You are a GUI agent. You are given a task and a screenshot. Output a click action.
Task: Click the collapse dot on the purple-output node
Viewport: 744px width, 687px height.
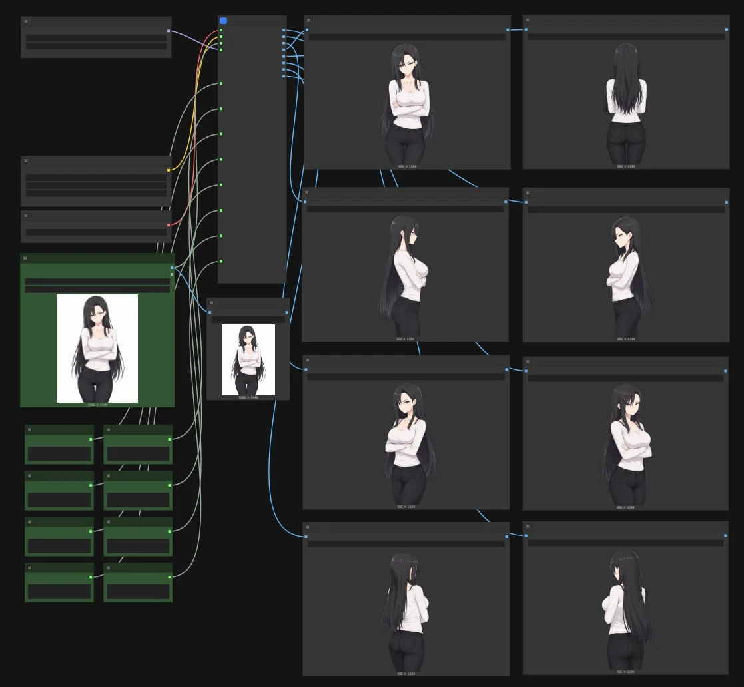click(x=25, y=21)
